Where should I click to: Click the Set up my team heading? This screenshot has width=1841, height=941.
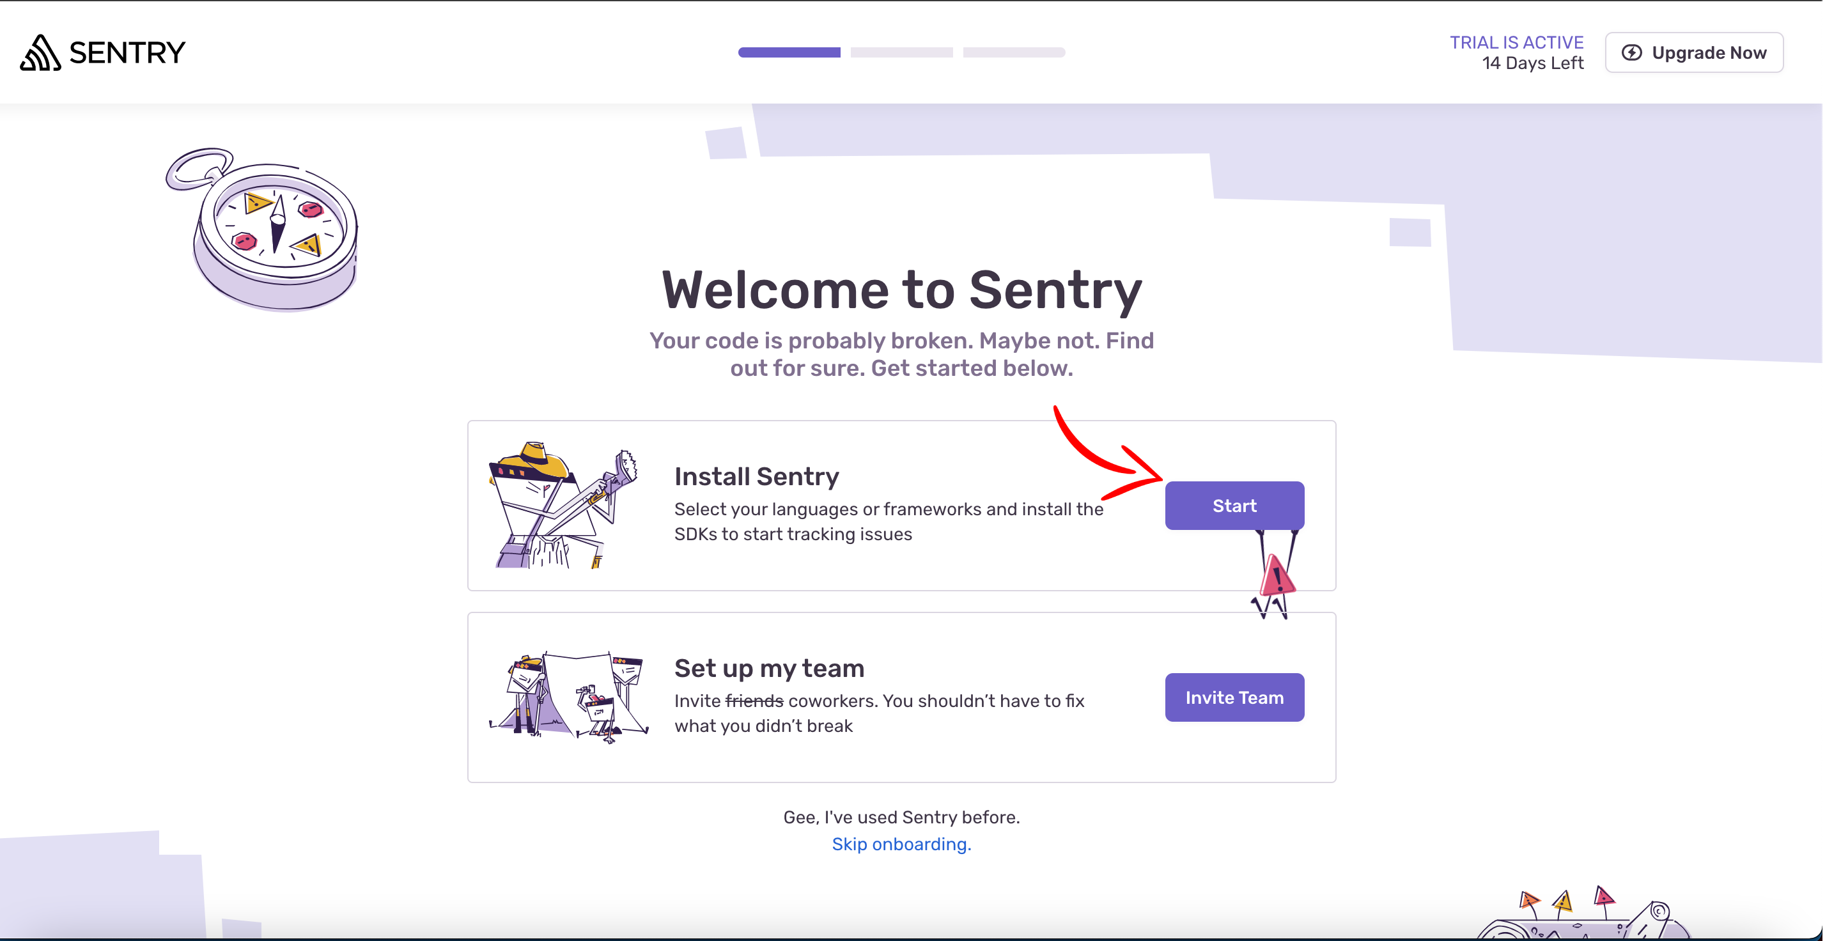[769, 668]
